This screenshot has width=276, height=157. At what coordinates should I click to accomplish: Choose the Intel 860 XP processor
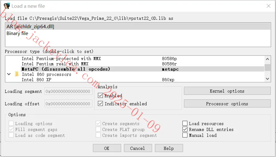[142, 80]
